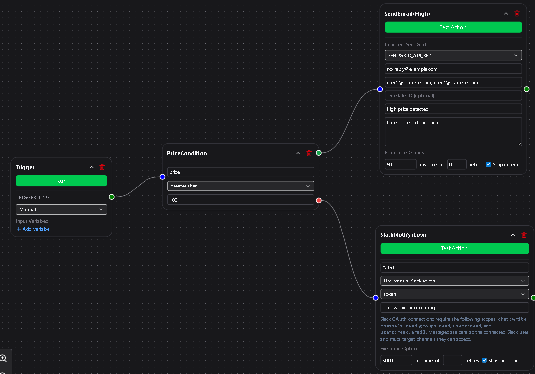The width and height of the screenshot is (535, 374).
Task: Click the SendEmail(High) blue input port
Action: coord(380,89)
